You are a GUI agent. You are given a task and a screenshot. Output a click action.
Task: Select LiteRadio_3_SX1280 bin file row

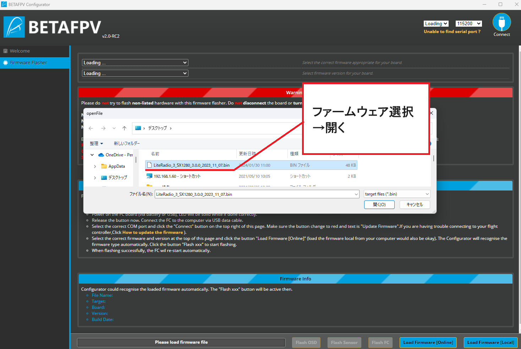coord(251,165)
